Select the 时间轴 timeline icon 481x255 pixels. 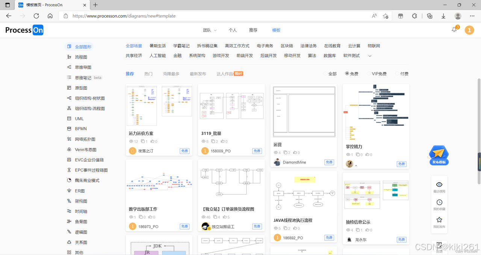(x=69, y=211)
